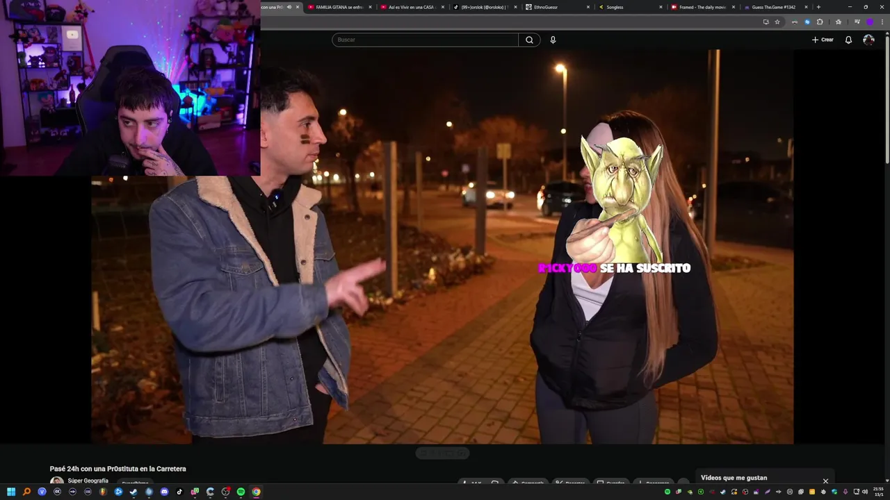Open taskbar search magnifier
This screenshot has height=500, width=890.
point(26,492)
